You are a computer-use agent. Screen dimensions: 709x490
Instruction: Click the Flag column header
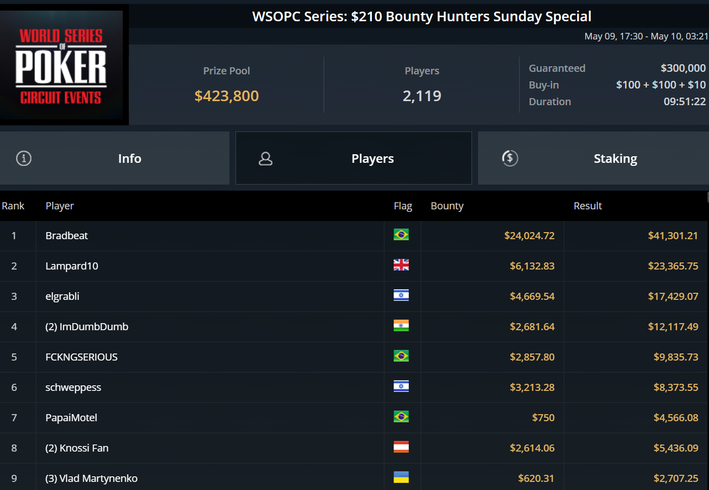click(x=403, y=206)
